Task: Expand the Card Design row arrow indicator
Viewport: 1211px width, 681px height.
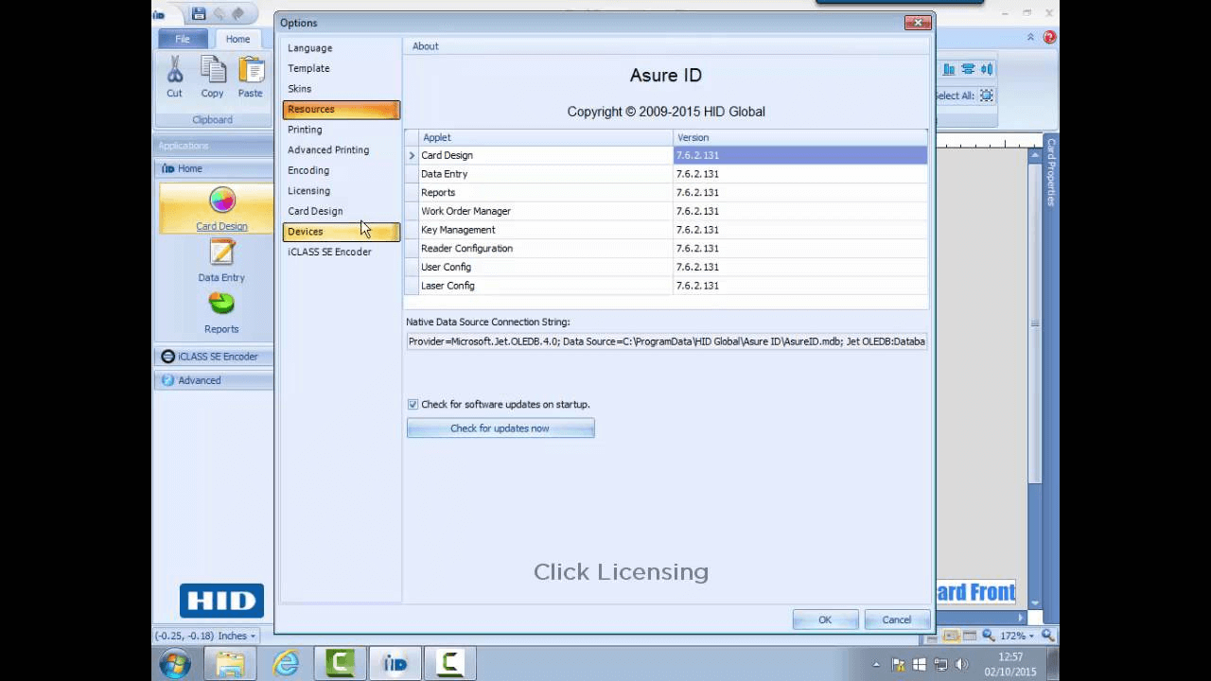Action: pos(412,155)
